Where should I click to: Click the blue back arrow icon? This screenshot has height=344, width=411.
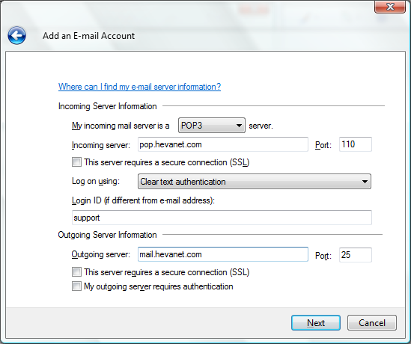16,35
